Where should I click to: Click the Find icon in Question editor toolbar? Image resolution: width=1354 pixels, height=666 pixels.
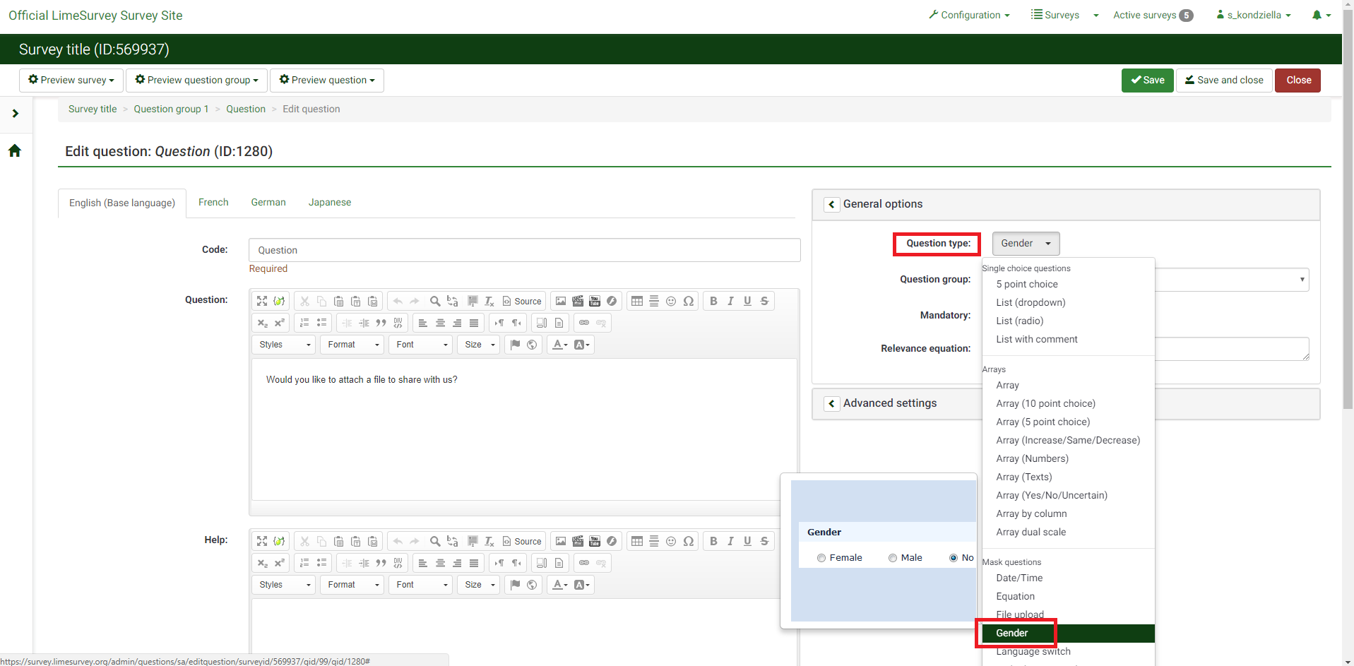coord(435,301)
